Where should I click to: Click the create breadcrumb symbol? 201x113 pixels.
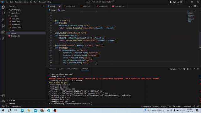62,10
